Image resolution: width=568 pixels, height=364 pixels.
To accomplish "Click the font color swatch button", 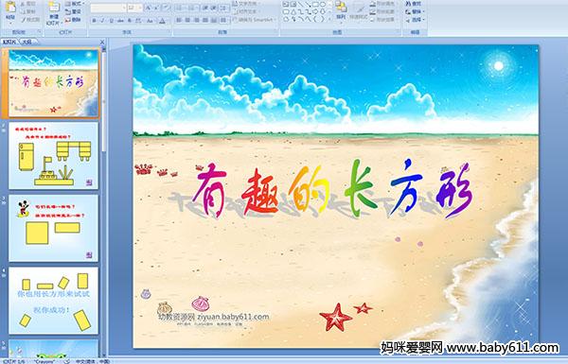I will point(162,21).
